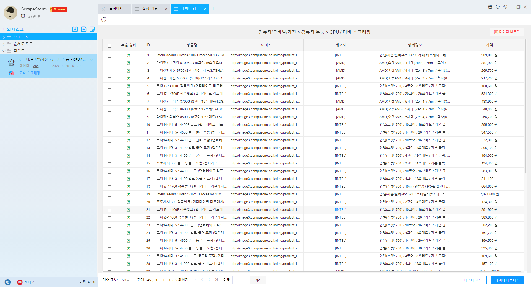Screen dimensions: 531x287
Task: Click the colorful 고속 스크래핑 icon
Action: (x=11, y=73)
